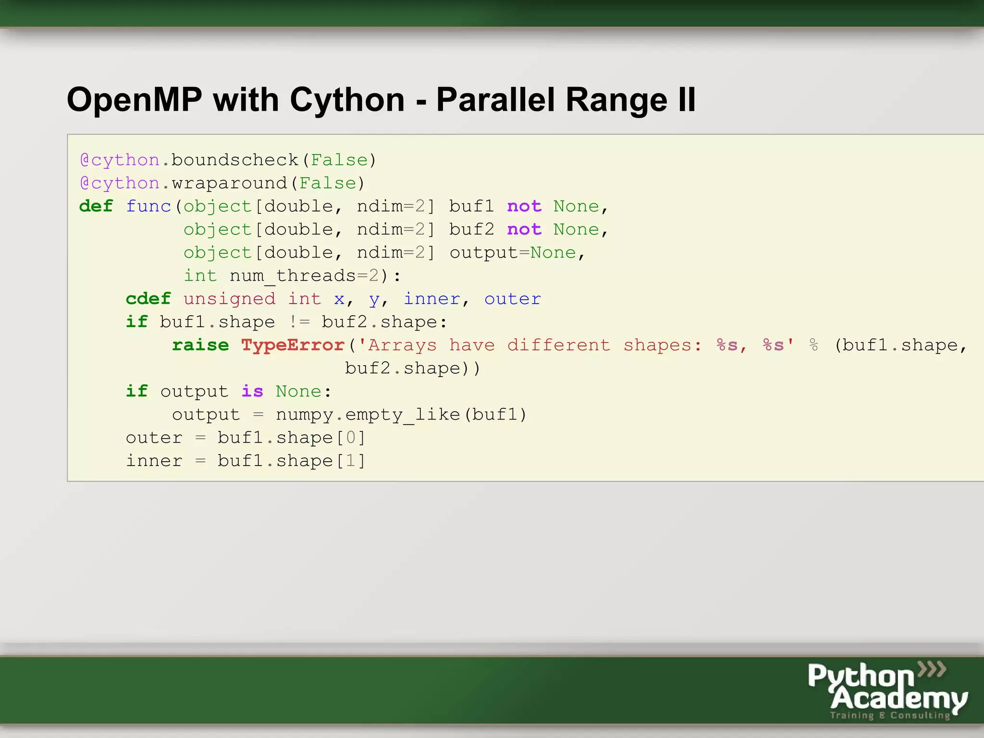
Task: Click the slide title 'OpenMP with Cython - Parallel Range II'
Action: coord(381,100)
